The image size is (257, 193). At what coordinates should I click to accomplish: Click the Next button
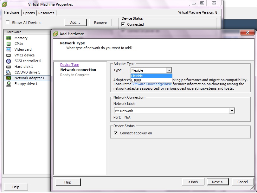pos(217,182)
